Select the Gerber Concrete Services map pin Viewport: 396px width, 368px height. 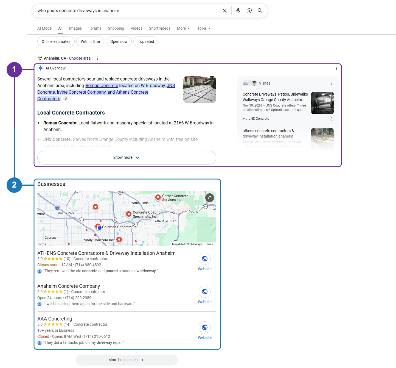[158, 197]
